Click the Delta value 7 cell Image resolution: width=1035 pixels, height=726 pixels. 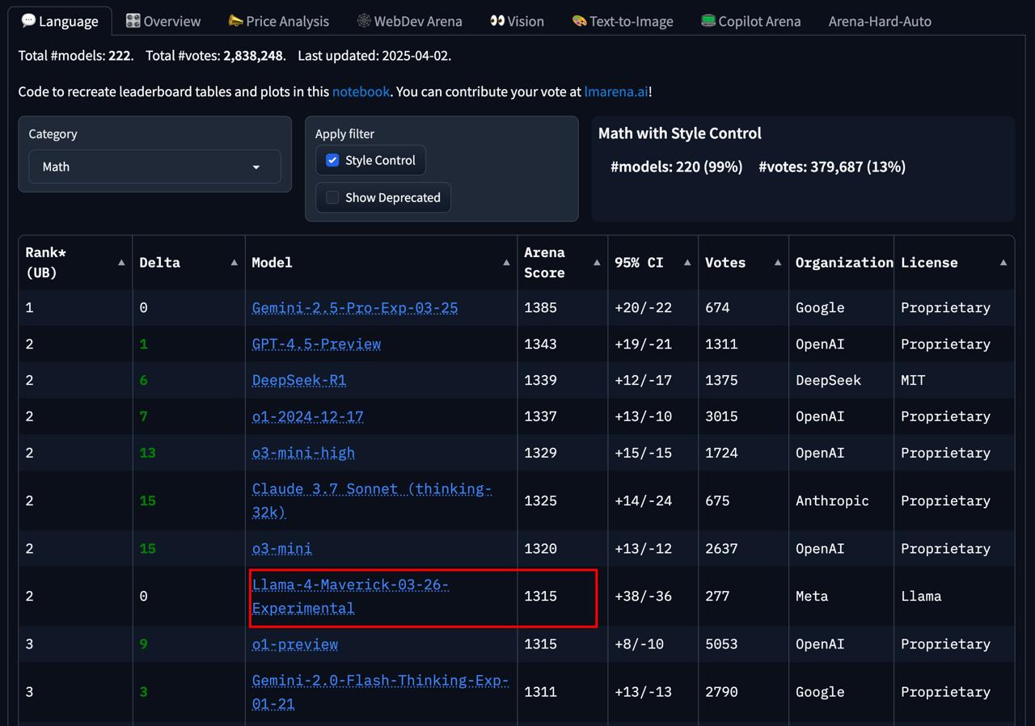click(188, 416)
